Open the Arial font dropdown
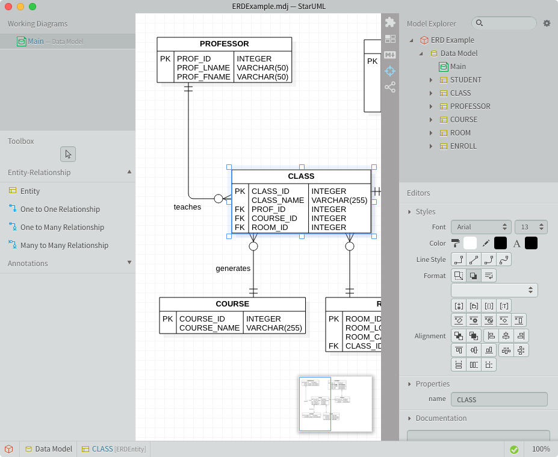 coord(481,227)
